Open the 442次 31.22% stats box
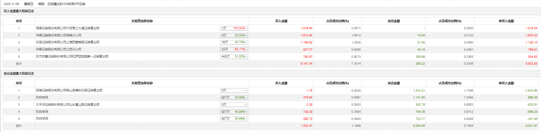Screen dimensions: 541x132 pyautogui.click(x=234, y=57)
